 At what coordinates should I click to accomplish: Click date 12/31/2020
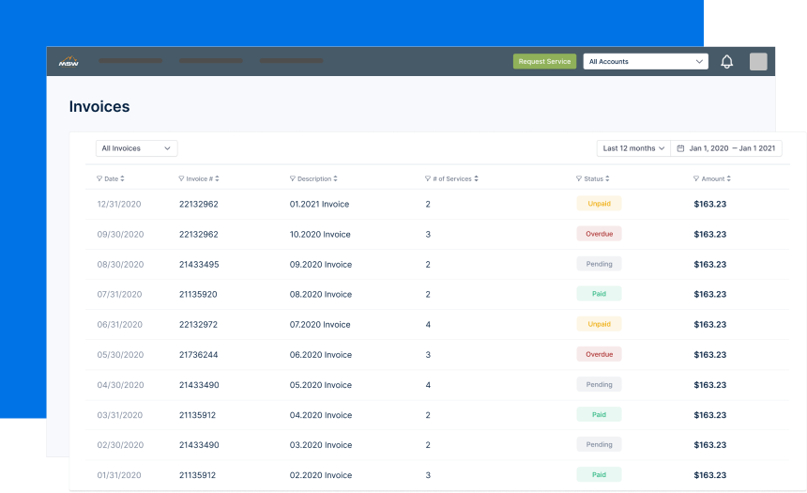click(119, 204)
